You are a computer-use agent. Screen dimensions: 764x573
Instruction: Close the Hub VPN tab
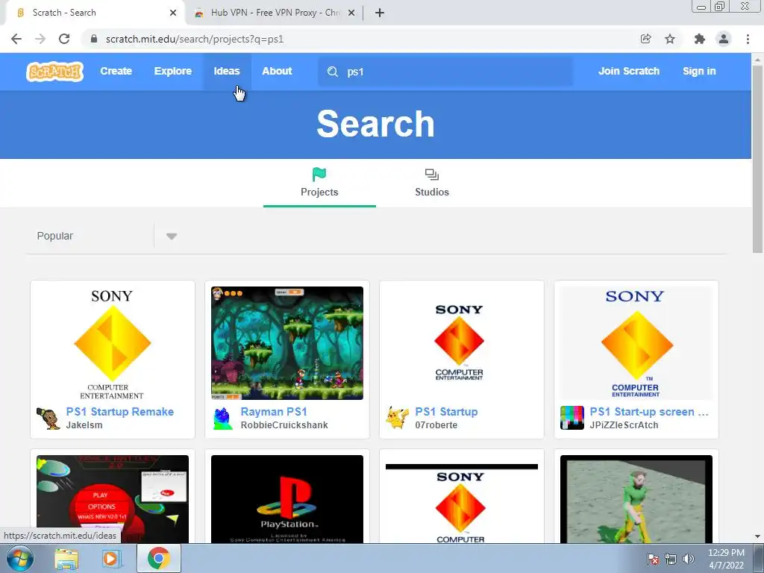click(351, 13)
